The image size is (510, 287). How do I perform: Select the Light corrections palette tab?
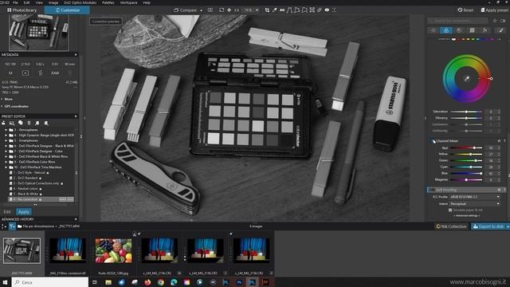(433, 30)
